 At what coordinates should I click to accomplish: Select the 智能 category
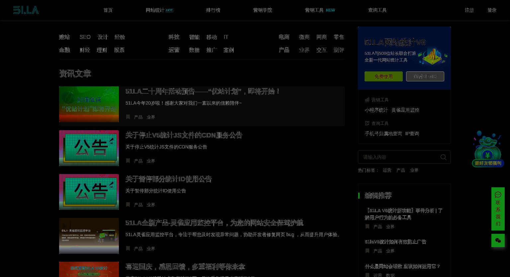194,37
